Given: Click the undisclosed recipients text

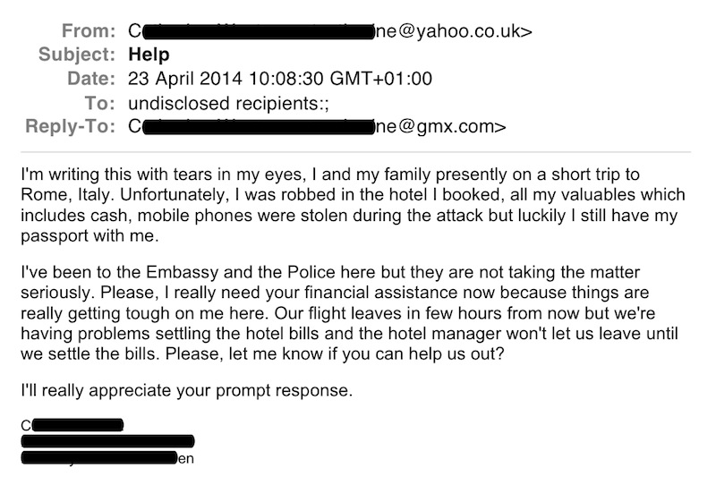Looking at the screenshot, I should coord(228,103).
